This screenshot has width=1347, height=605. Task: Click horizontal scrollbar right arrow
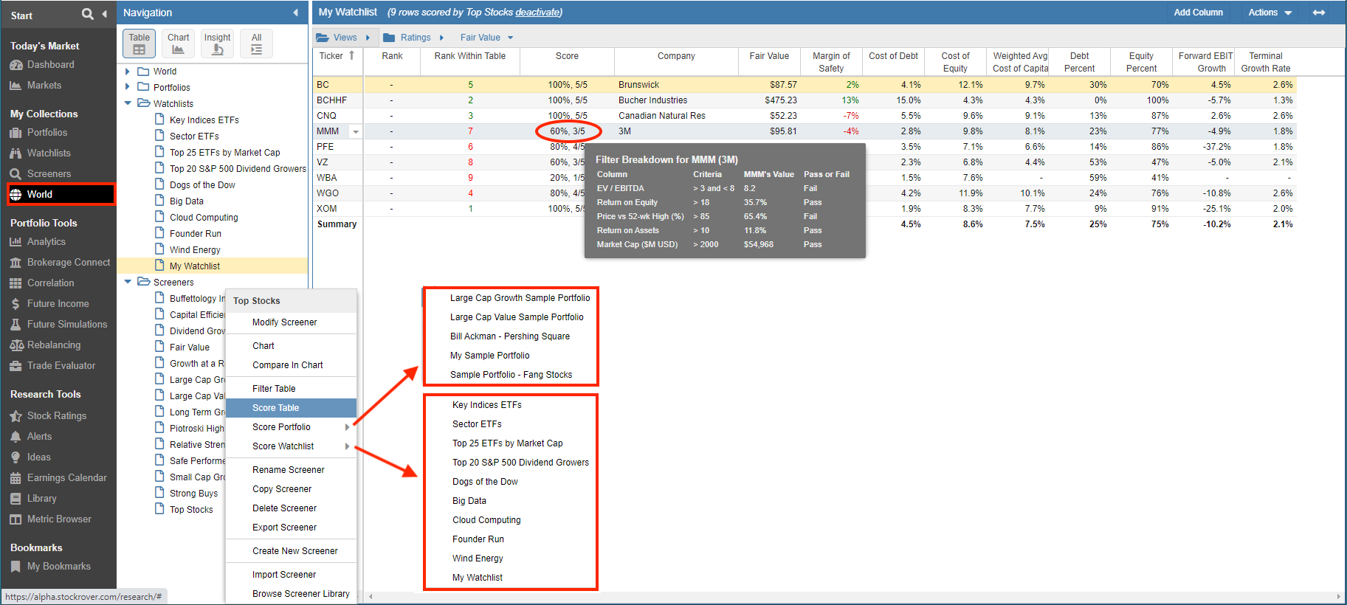[1338, 596]
